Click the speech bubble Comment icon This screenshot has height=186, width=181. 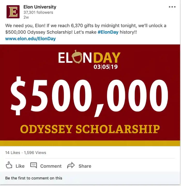click(x=34, y=165)
